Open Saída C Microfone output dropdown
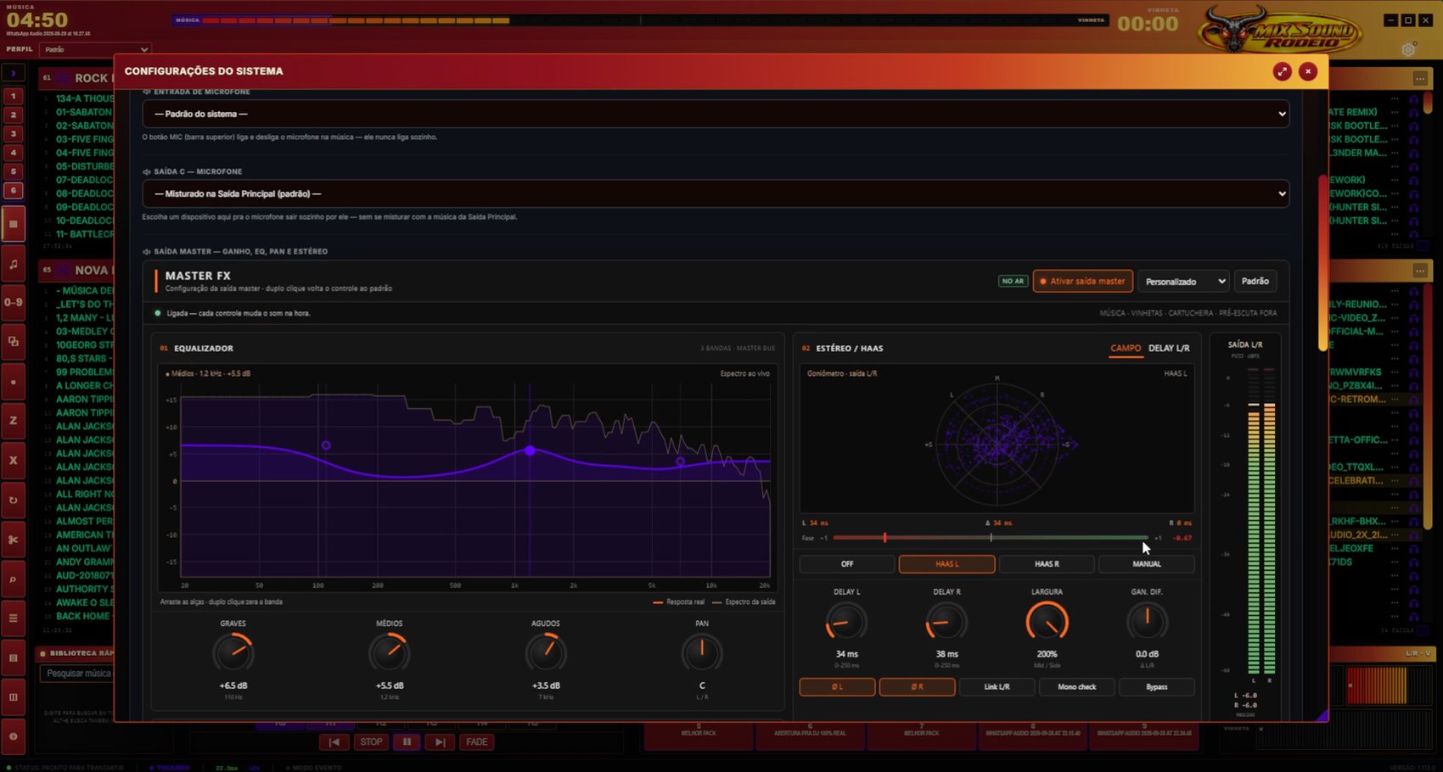Viewport: 1443px width, 772px height. [x=716, y=193]
